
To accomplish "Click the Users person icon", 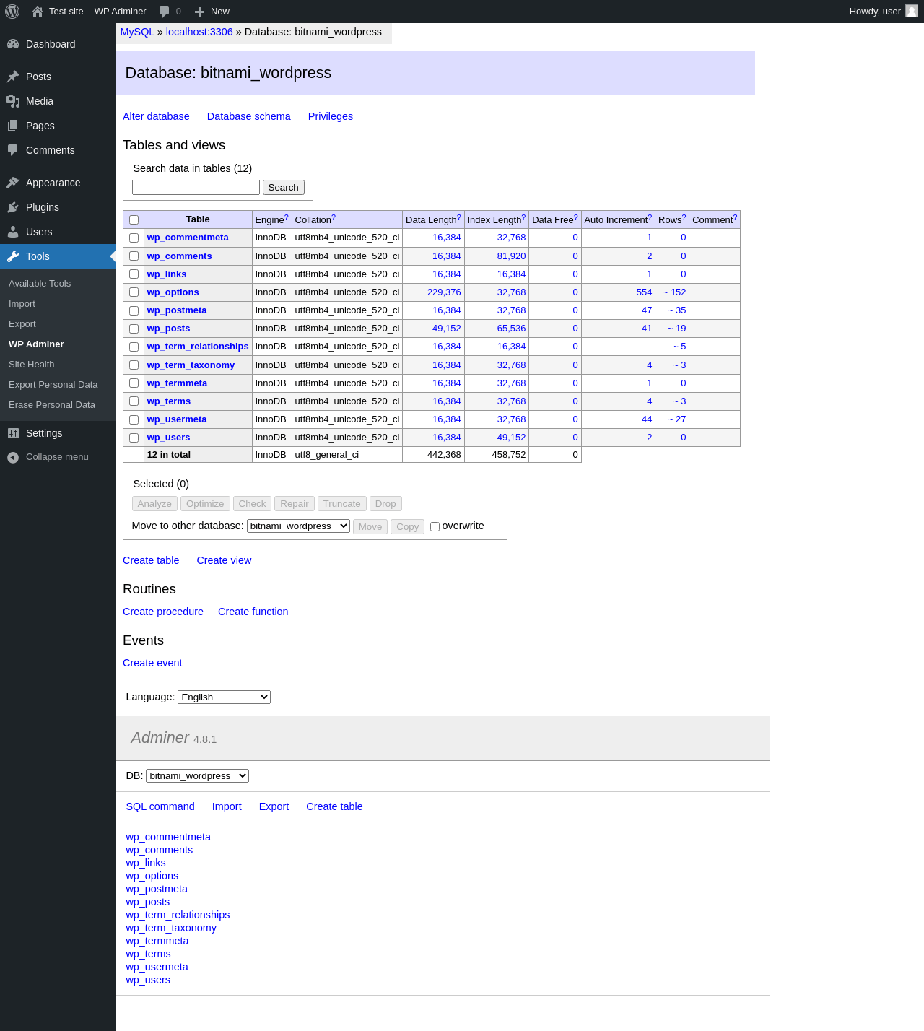I will tap(13, 232).
